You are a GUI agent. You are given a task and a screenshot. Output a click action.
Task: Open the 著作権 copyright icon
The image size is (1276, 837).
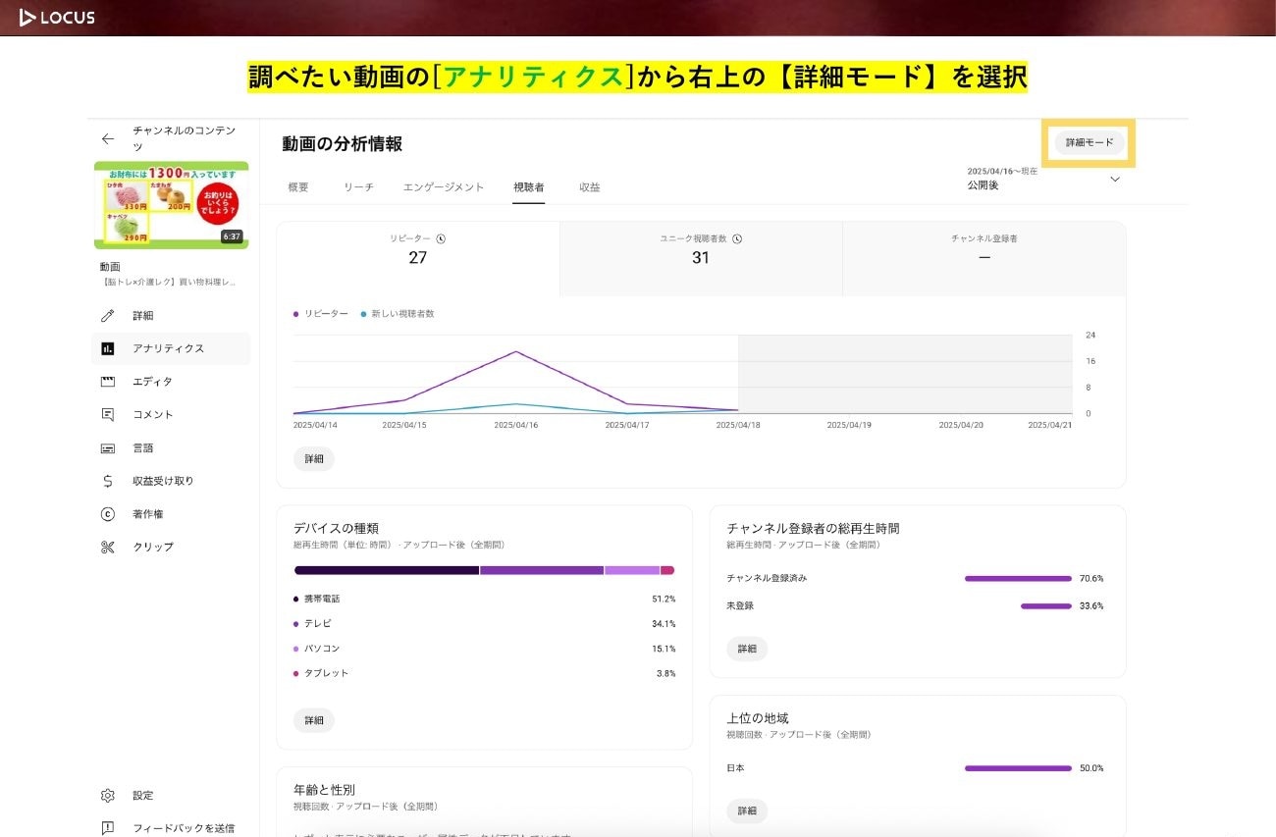pyautogui.click(x=108, y=514)
